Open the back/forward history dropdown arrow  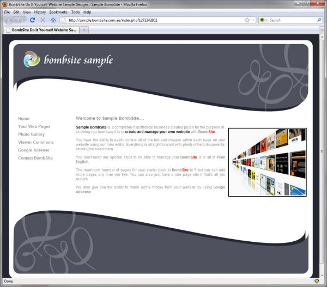point(24,20)
